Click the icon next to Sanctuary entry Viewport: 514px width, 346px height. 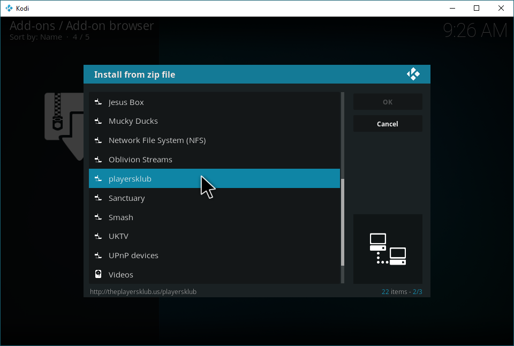[98, 198]
